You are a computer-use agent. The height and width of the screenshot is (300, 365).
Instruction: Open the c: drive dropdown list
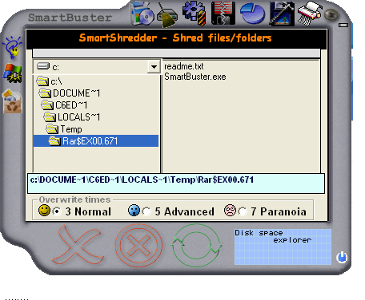point(154,67)
